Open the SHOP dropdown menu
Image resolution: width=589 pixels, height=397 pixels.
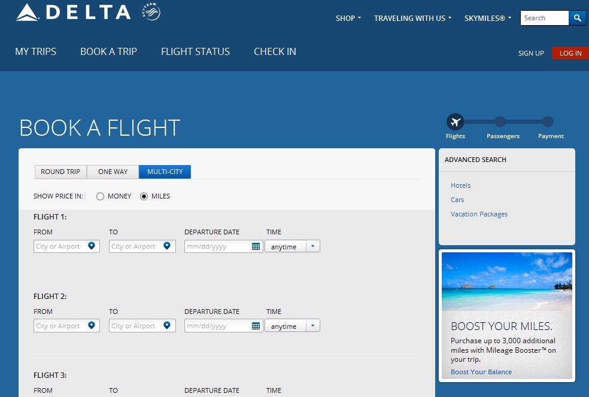348,19
